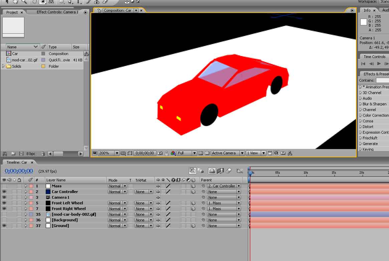The image size is (389, 261).
Task: Toggle the 3D layer switch for Car Controller
Action: [193, 192]
